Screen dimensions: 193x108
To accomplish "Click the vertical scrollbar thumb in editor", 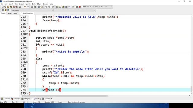I will [191, 89].
